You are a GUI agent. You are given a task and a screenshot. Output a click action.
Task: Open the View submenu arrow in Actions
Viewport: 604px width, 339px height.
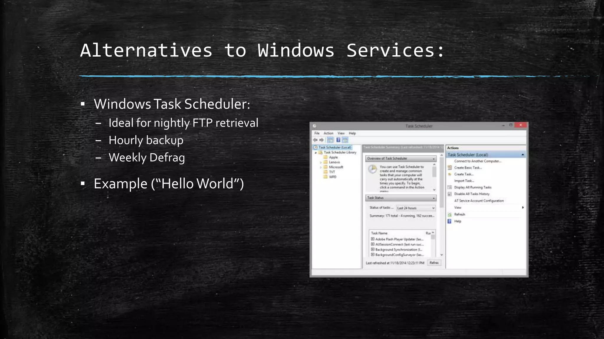coord(523,207)
